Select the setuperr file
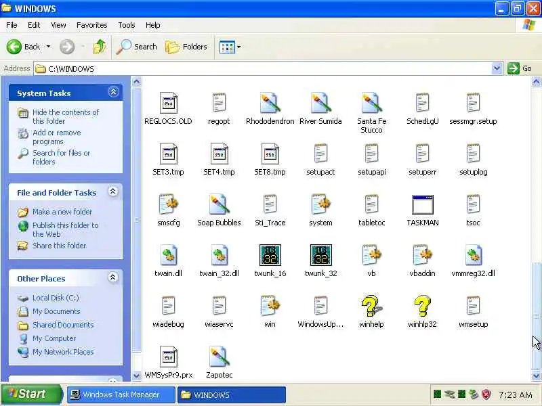 coord(422,154)
